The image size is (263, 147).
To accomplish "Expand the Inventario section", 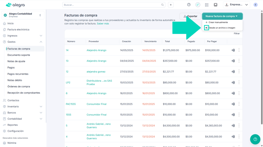I will 41,107.
